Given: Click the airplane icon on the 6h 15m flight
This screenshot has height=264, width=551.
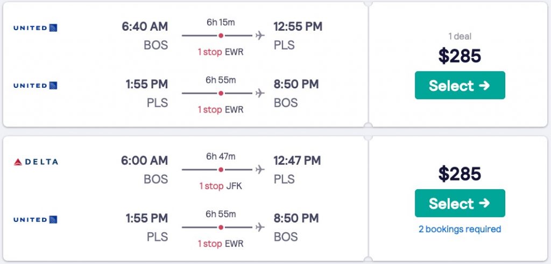Looking at the screenshot, I should point(260,36).
